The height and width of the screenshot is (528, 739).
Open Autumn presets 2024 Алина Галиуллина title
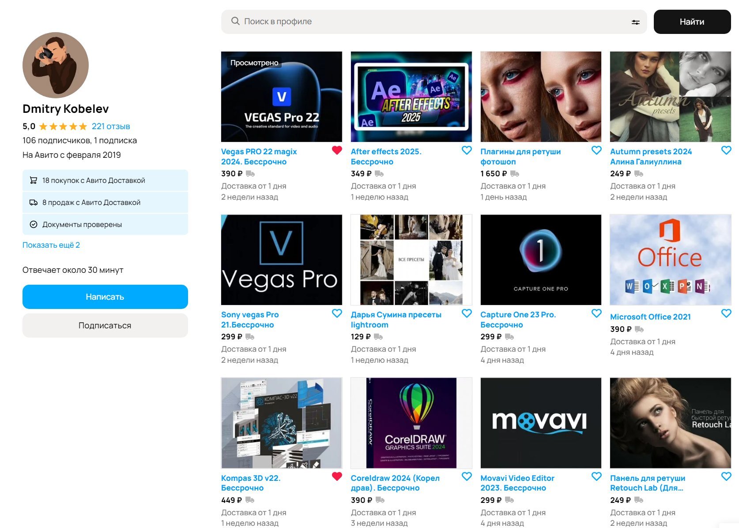651,156
